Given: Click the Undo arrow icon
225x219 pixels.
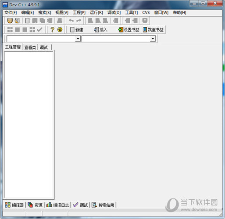Looking at the screenshot, I should [x=71, y=21].
